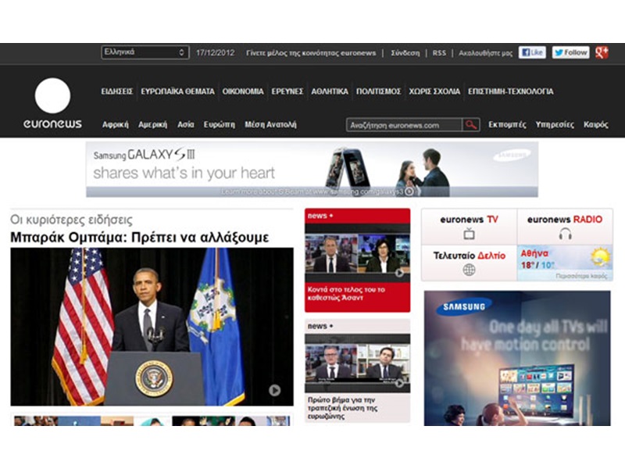Click the TV icon under euronews TV

(470, 233)
